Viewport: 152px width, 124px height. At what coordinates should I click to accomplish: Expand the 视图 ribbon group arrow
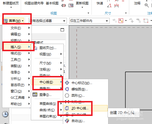88,13
